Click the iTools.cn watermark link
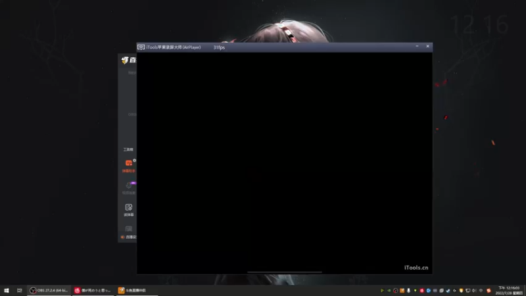 pyautogui.click(x=416, y=268)
